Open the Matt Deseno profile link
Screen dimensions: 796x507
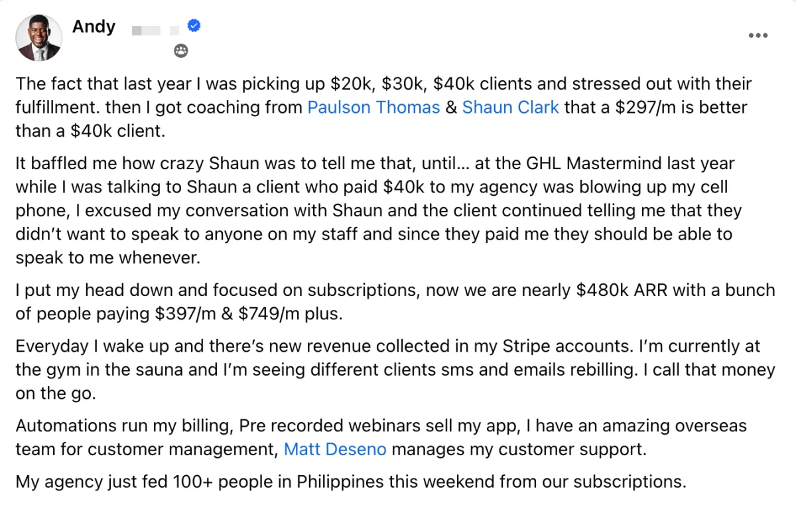[335, 449]
